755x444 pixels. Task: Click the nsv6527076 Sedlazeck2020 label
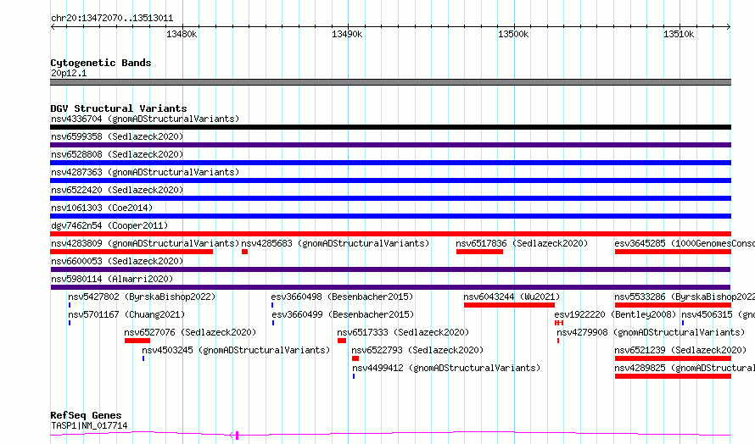click(x=190, y=332)
